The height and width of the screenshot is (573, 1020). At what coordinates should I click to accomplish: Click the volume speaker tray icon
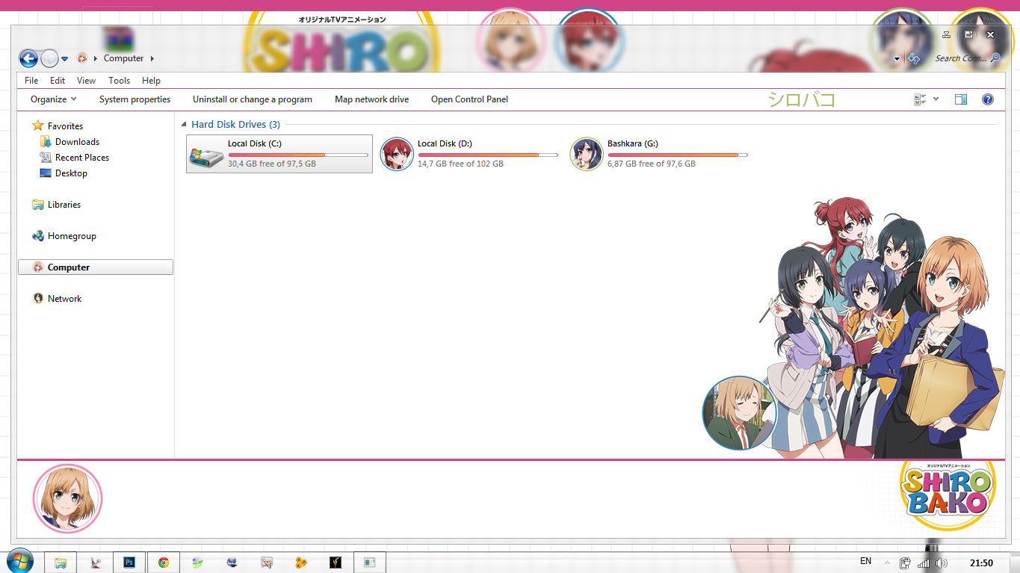pyautogui.click(x=941, y=563)
